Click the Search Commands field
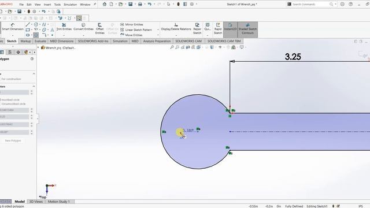The width and height of the screenshot is (370, 208). (x=310, y=4)
